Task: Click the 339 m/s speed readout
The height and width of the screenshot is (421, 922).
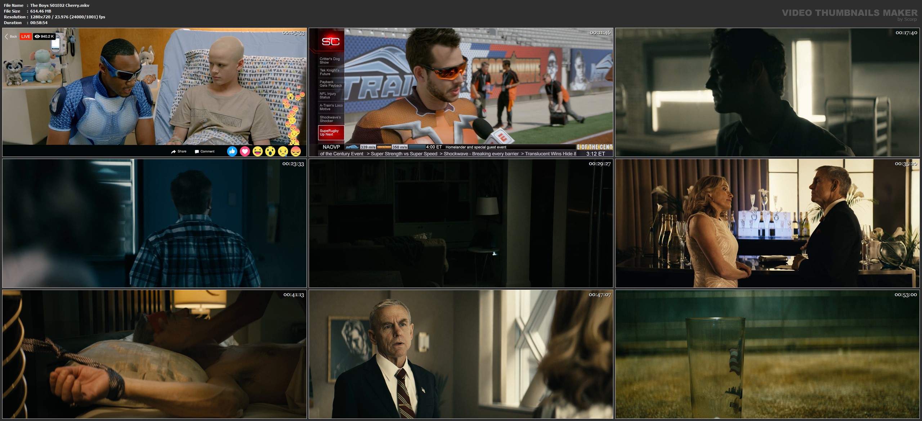Action: (368, 147)
